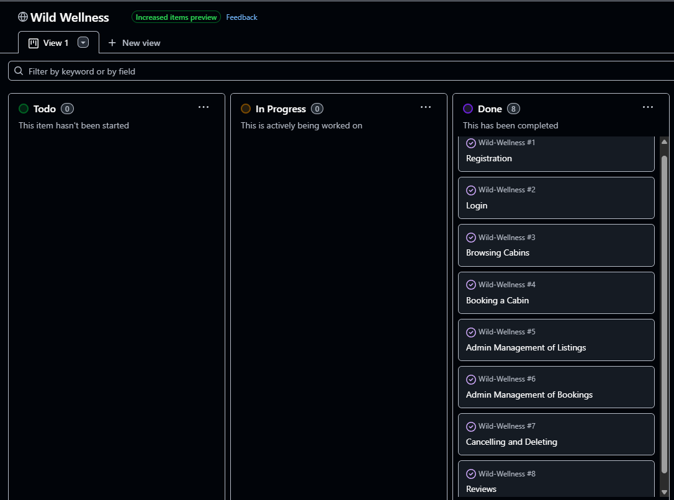Click the completed check icon on Wild-Wellness #2
The height and width of the screenshot is (500, 674).
point(471,190)
